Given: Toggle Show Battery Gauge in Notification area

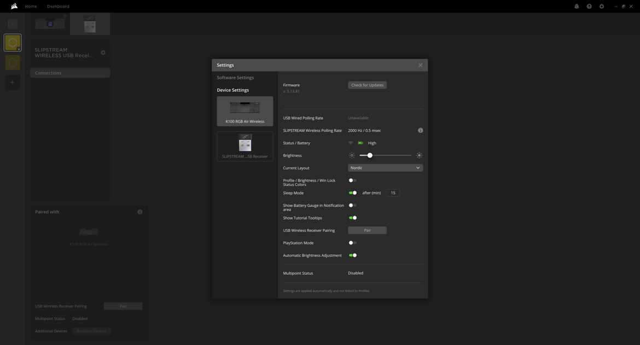Looking at the screenshot, I should click(353, 206).
